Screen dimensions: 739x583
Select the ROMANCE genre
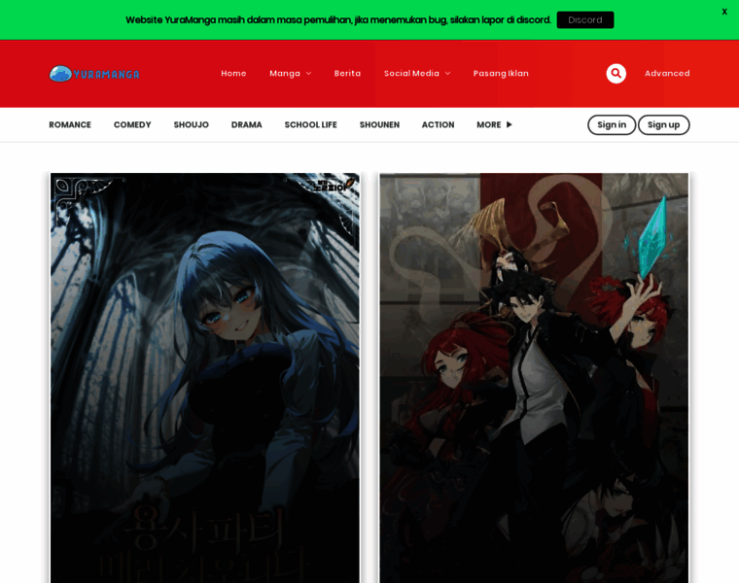tap(70, 124)
